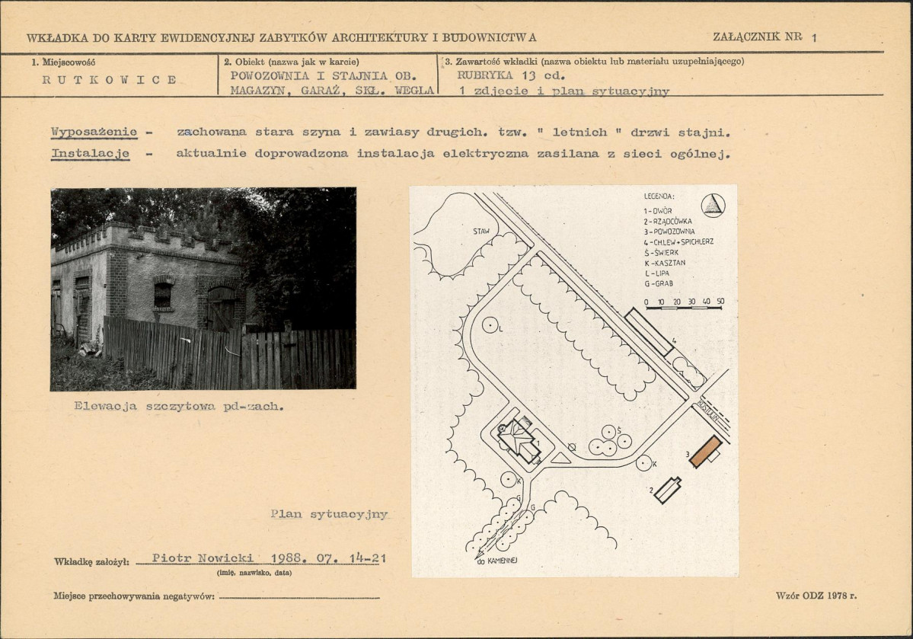This screenshot has height=639, width=913.
Task: Select the spruce tree cluster labeled Ś
Action: pyautogui.click(x=608, y=440)
